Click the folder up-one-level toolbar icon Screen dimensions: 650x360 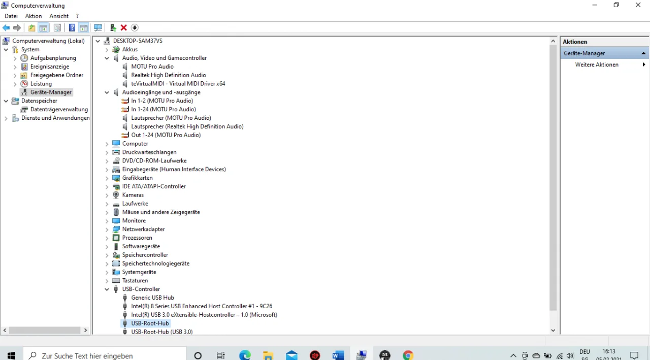32,27
